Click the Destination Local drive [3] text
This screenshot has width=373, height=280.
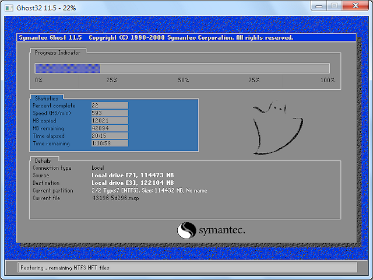132,183
